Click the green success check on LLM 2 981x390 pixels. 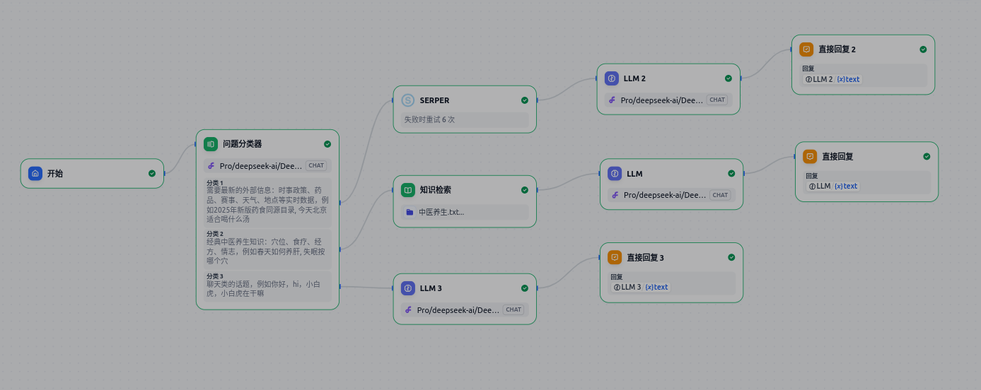click(729, 78)
